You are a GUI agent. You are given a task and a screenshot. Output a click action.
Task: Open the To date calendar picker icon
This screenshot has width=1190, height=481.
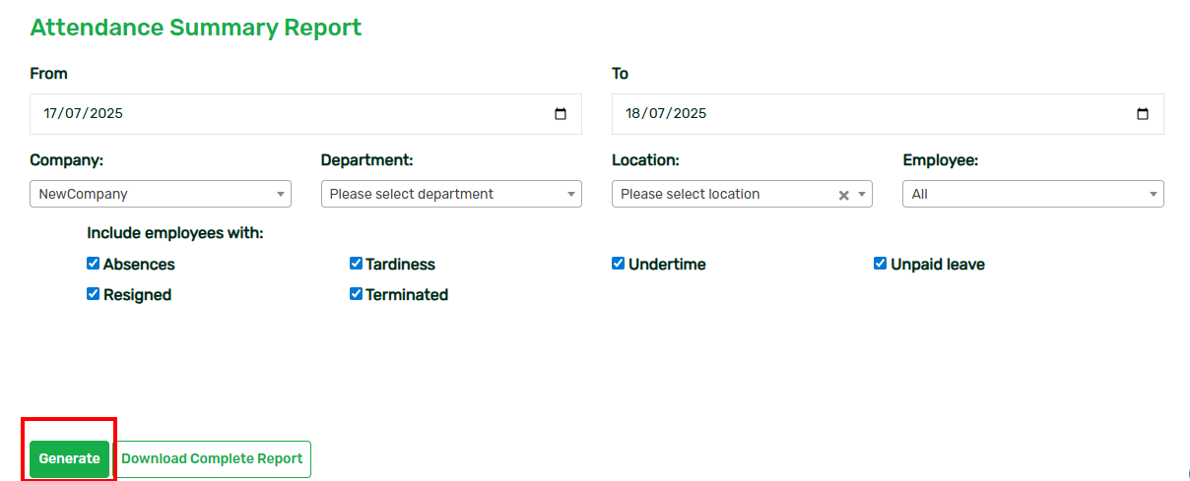click(1143, 114)
